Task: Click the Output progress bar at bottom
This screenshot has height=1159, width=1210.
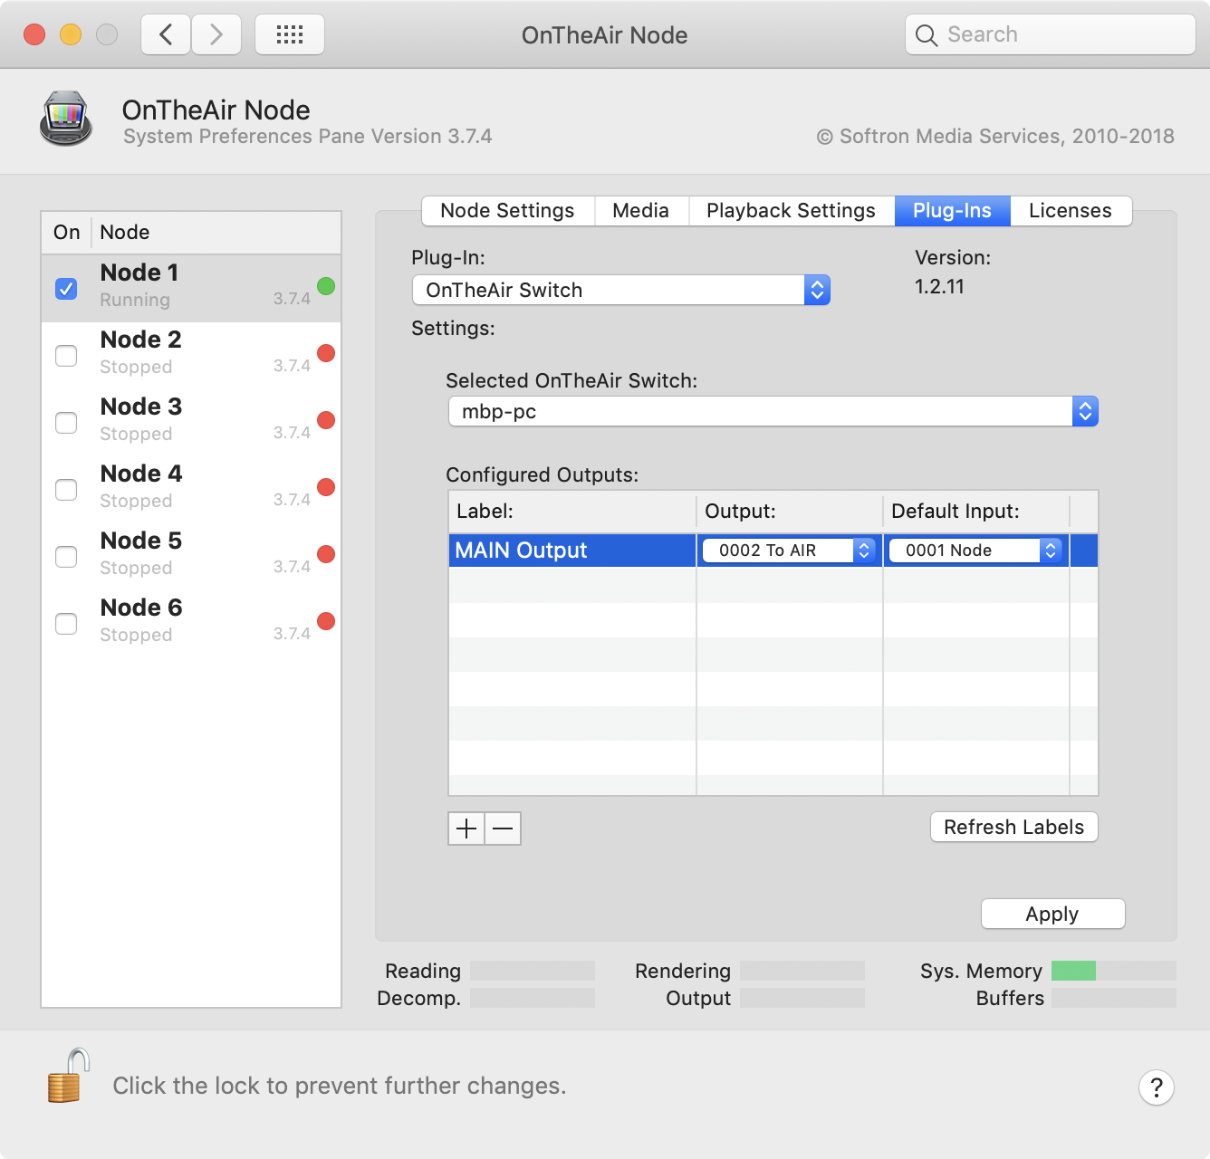Action: (802, 998)
